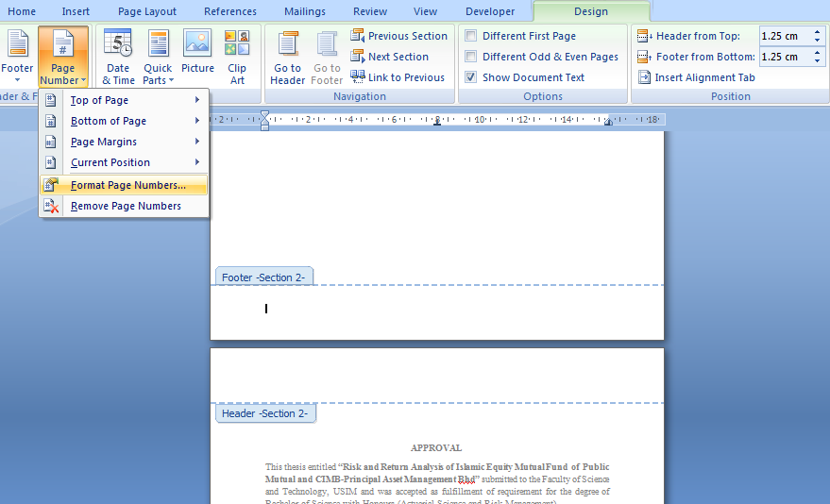The width and height of the screenshot is (830, 504).
Task: Switch to the Mailings tab
Action: pos(305,11)
